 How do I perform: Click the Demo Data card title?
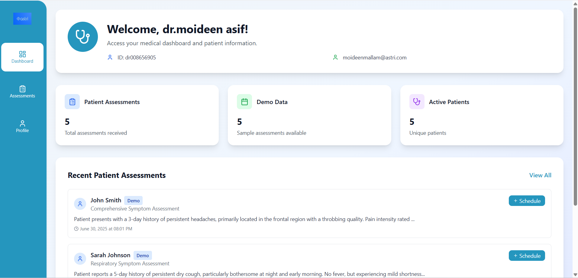(272, 102)
